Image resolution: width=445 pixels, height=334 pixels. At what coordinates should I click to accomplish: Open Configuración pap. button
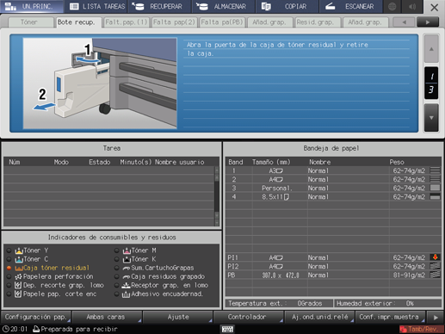point(36,317)
